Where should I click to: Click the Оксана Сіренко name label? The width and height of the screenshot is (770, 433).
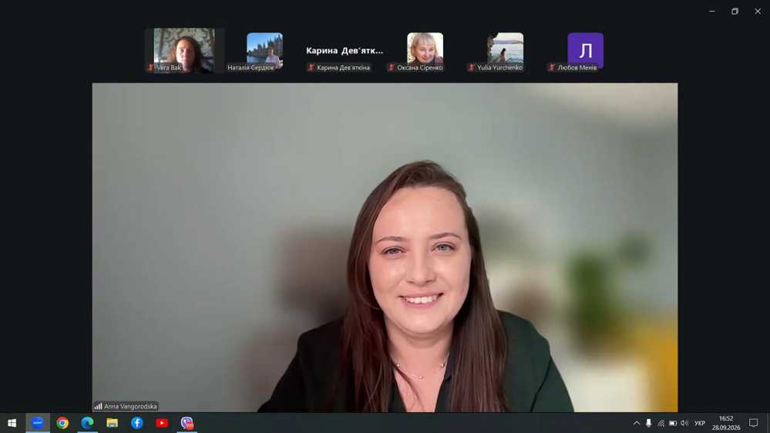pyautogui.click(x=420, y=68)
